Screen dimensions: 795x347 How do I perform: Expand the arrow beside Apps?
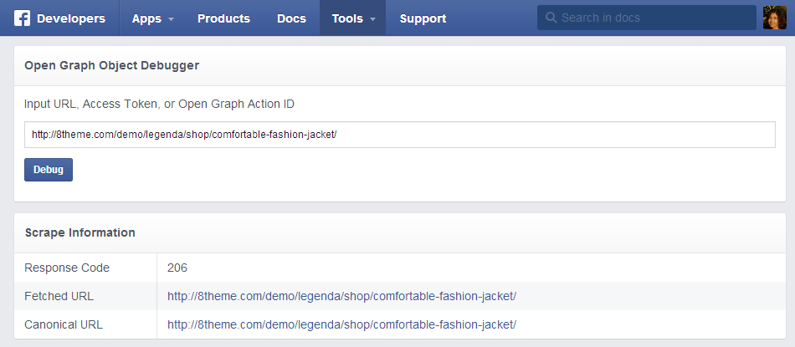click(x=171, y=19)
